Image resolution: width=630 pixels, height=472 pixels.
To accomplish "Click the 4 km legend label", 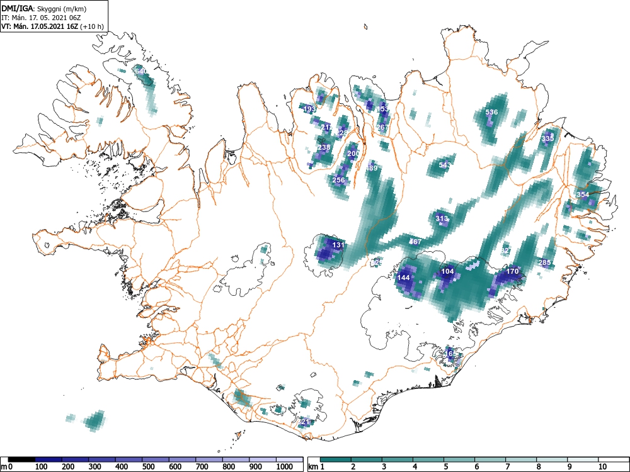I will click(x=415, y=466).
